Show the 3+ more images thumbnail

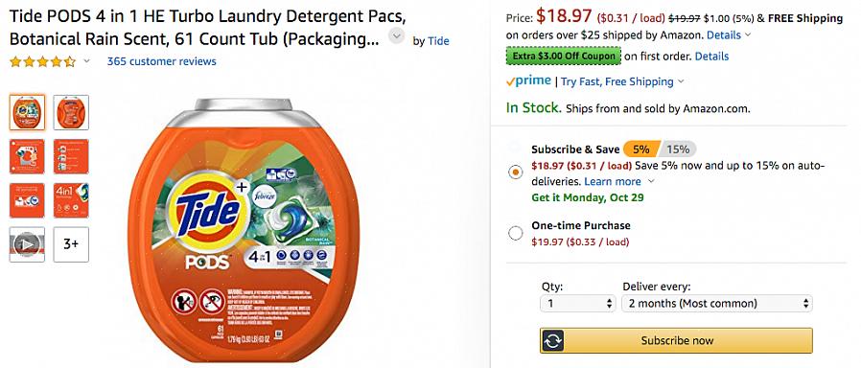point(71,244)
